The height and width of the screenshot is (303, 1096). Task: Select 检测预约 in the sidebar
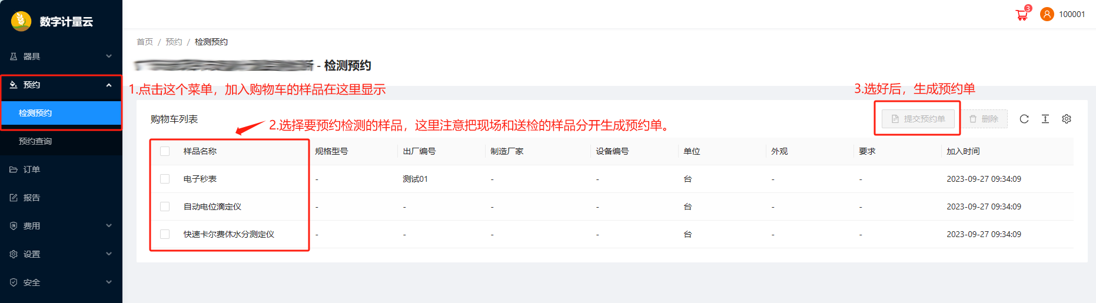(x=35, y=113)
